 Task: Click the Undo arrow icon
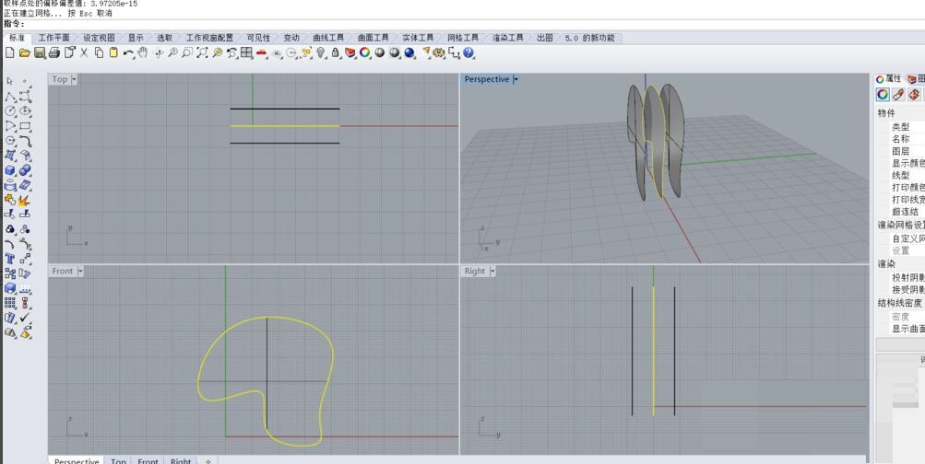[x=128, y=53]
